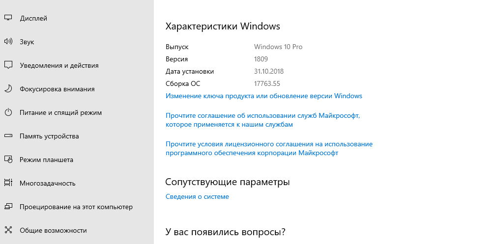Click the Power and sleep icon
This screenshot has height=244, width=497.
[8, 112]
